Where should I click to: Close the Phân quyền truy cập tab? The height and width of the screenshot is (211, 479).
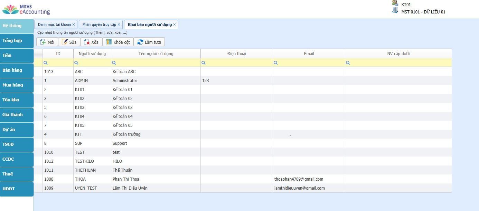point(119,24)
